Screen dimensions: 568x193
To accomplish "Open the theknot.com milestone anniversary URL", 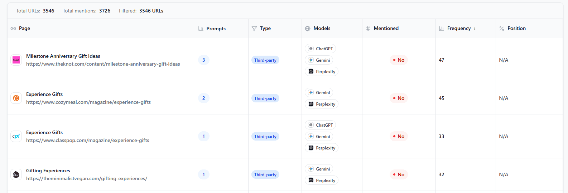I will tap(103, 64).
